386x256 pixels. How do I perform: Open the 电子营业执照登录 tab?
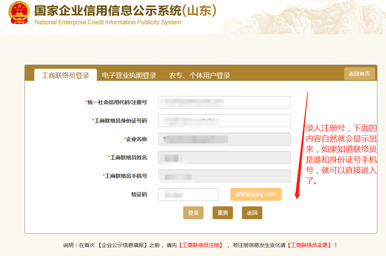click(129, 75)
